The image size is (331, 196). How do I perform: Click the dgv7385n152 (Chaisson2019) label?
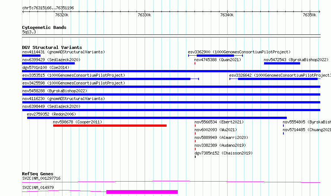[x=224, y=153]
